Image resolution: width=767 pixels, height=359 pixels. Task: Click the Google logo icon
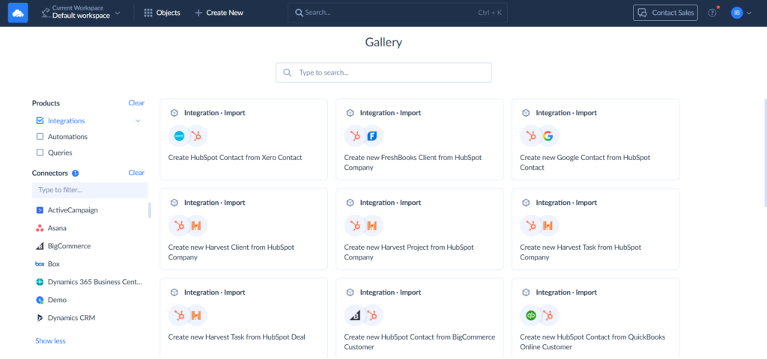point(548,136)
